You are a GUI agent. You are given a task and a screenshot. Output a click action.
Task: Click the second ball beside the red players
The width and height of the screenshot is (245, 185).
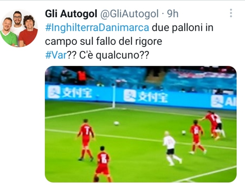coord(184,132)
